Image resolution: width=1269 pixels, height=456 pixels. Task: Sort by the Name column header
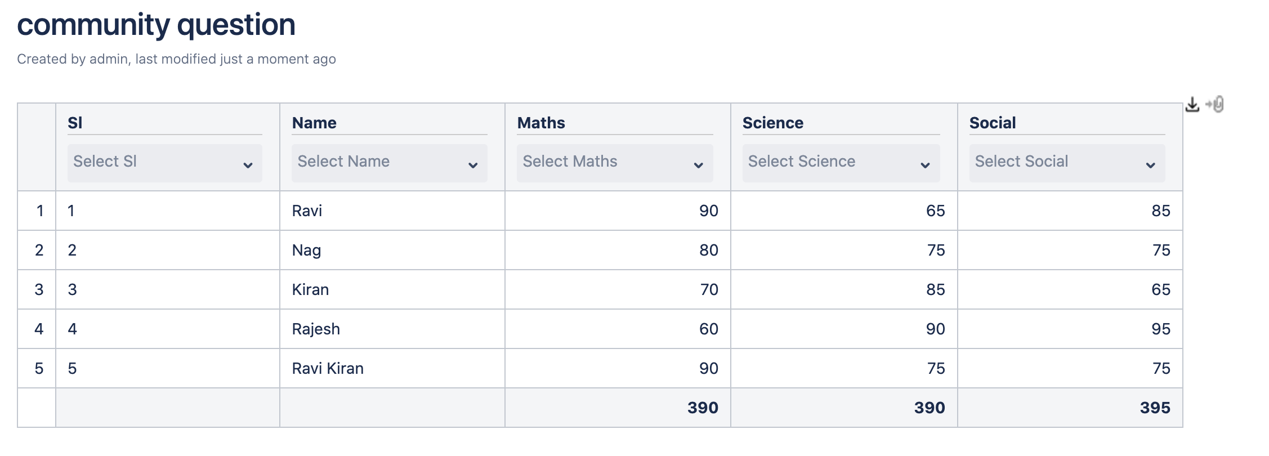click(x=314, y=123)
